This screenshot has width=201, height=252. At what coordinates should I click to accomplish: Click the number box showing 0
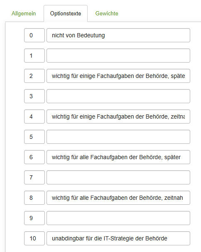[x=34, y=35]
